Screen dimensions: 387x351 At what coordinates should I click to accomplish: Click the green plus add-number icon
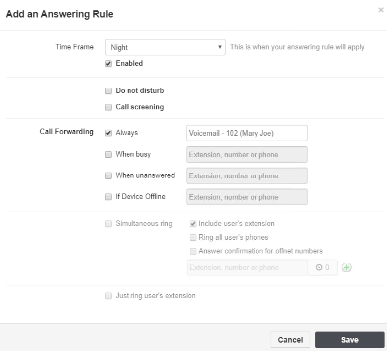[346, 267]
